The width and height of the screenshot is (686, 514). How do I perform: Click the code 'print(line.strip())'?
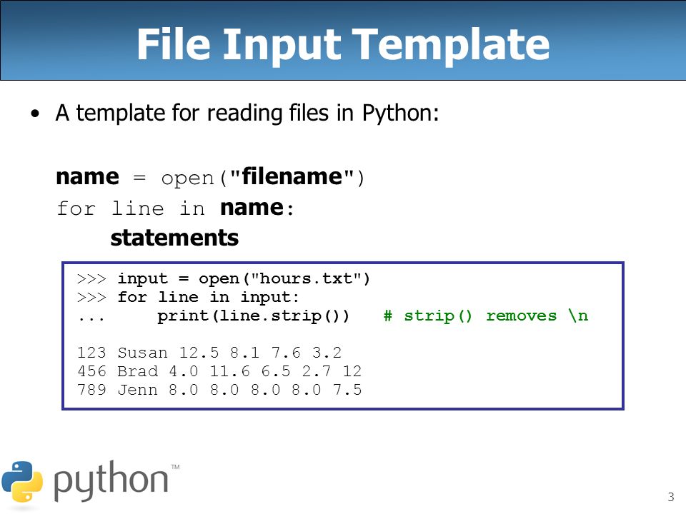click(253, 316)
